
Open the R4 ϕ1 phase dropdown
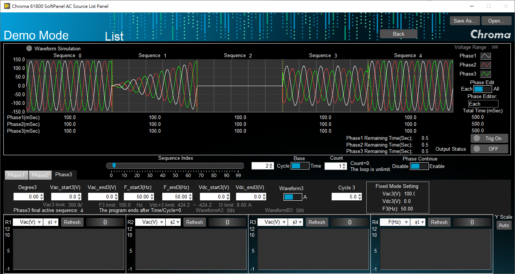pyautogui.click(x=418, y=222)
